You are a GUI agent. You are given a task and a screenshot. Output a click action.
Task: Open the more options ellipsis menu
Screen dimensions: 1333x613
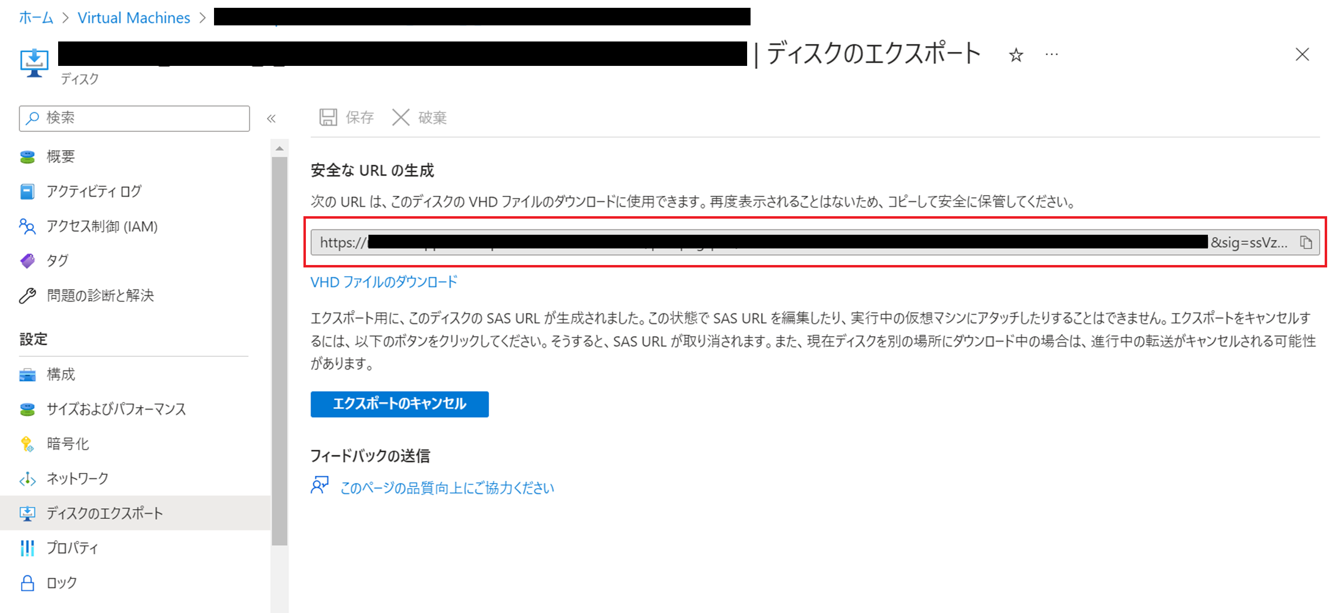[x=1052, y=54]
